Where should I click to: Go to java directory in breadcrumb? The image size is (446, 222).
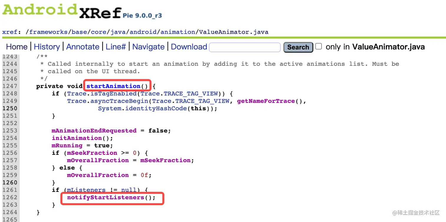click(x=118, y=32)
